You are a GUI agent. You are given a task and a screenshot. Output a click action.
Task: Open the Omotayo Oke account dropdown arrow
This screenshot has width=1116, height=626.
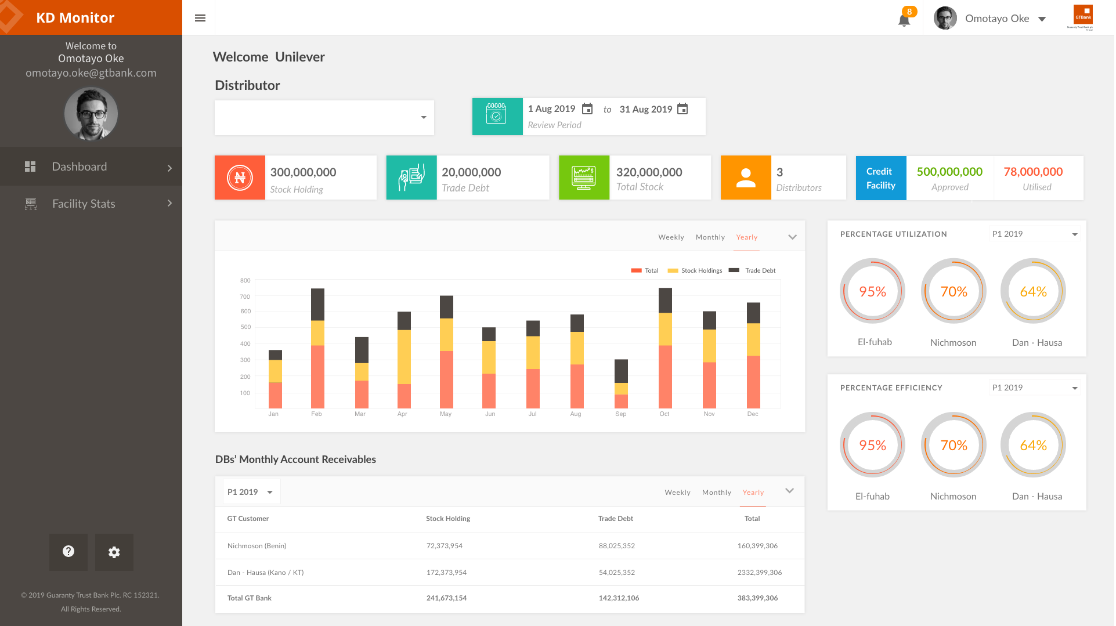point(1042,19)
